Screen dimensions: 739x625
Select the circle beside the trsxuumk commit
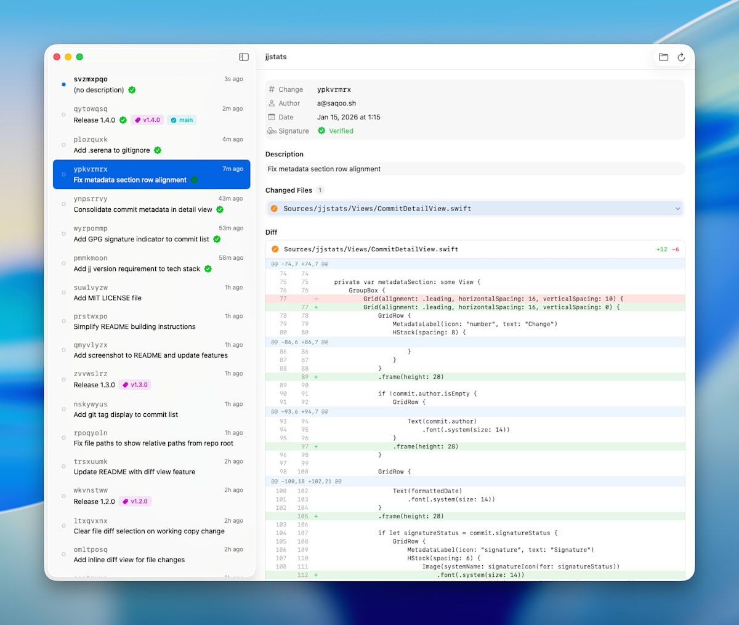point(63,466)
